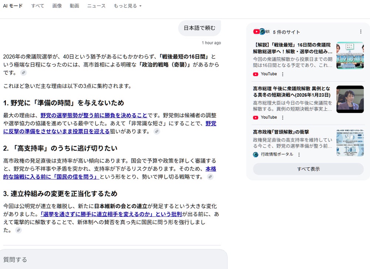Open the 野党の選挙態勢が整う前に勝負を決めること link

94,115
